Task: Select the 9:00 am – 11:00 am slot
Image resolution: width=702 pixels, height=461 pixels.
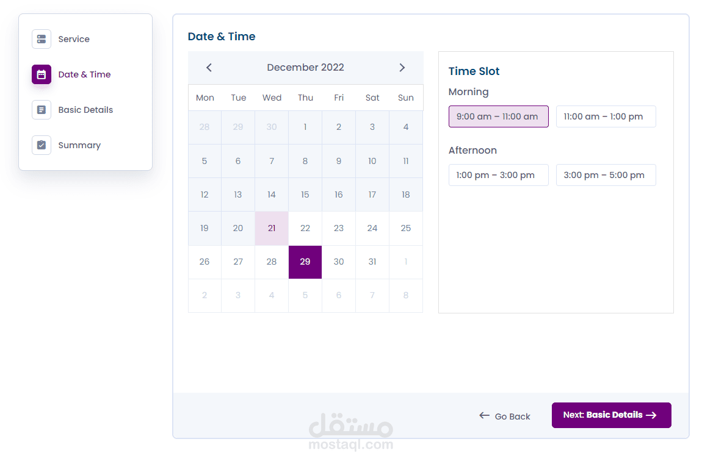Action: (498, 116)
